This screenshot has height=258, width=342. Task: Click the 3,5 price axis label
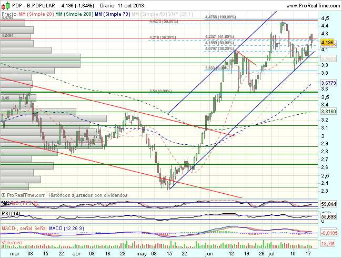coord(325,97)
